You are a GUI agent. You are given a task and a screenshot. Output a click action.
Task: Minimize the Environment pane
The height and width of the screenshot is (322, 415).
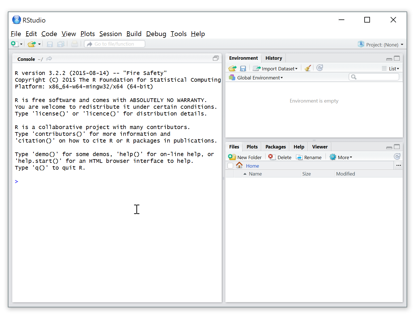pyautogui.click(x=389, y=59)
